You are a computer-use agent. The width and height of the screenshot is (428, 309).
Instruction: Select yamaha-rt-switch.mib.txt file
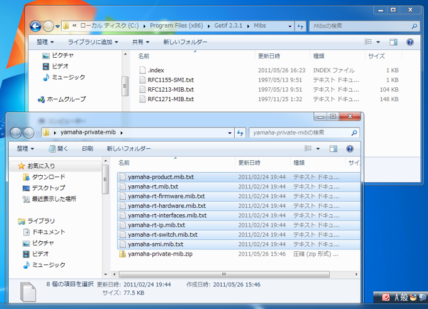coord(239,235)
